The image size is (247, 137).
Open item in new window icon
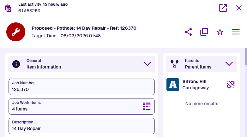(223, 8)
